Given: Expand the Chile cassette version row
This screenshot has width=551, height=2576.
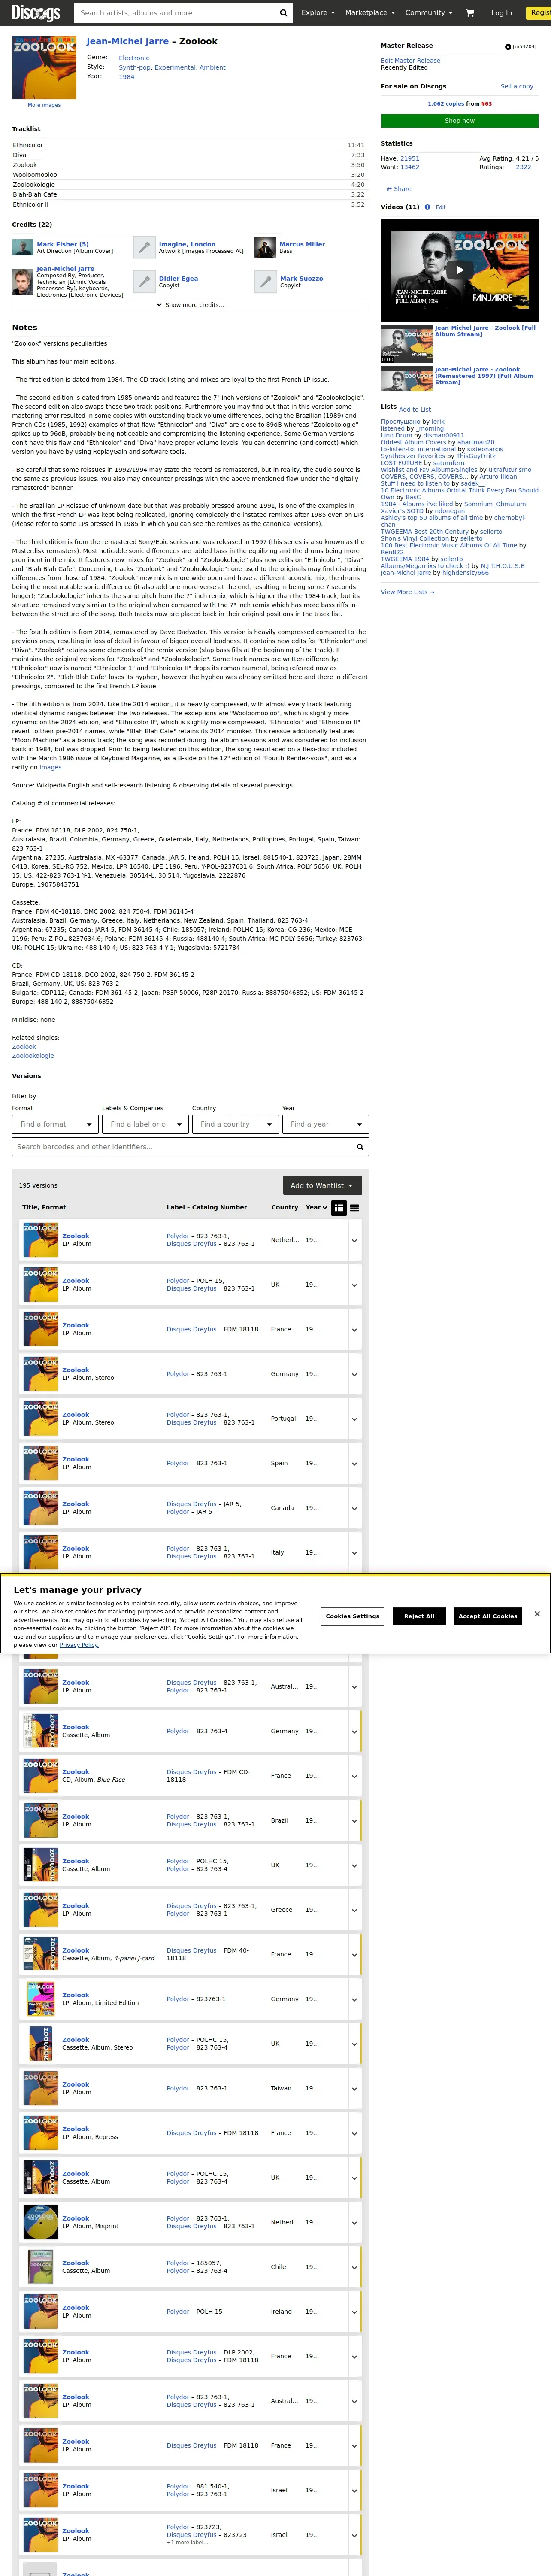Looking at the screenshot, I should 354,2267.
